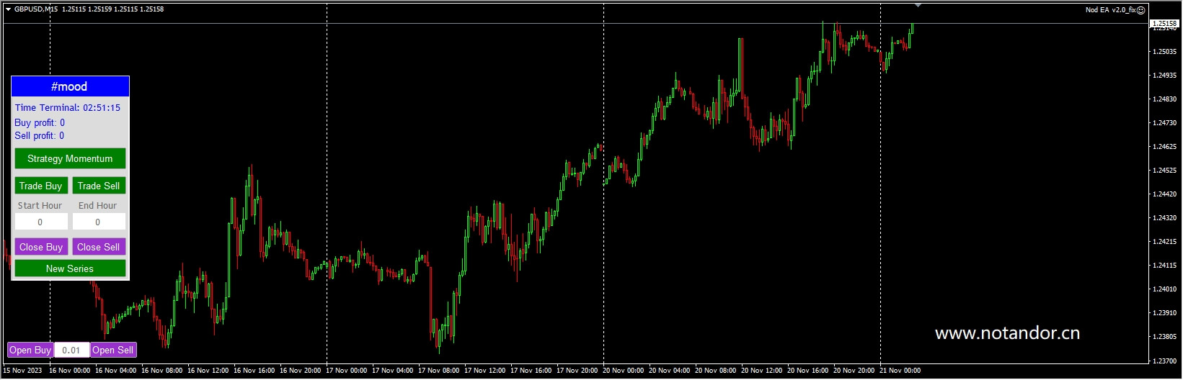Screen dimensions: 1183x380
Task: Toggle the Strategy Momentum button
Action: (70, 158)
